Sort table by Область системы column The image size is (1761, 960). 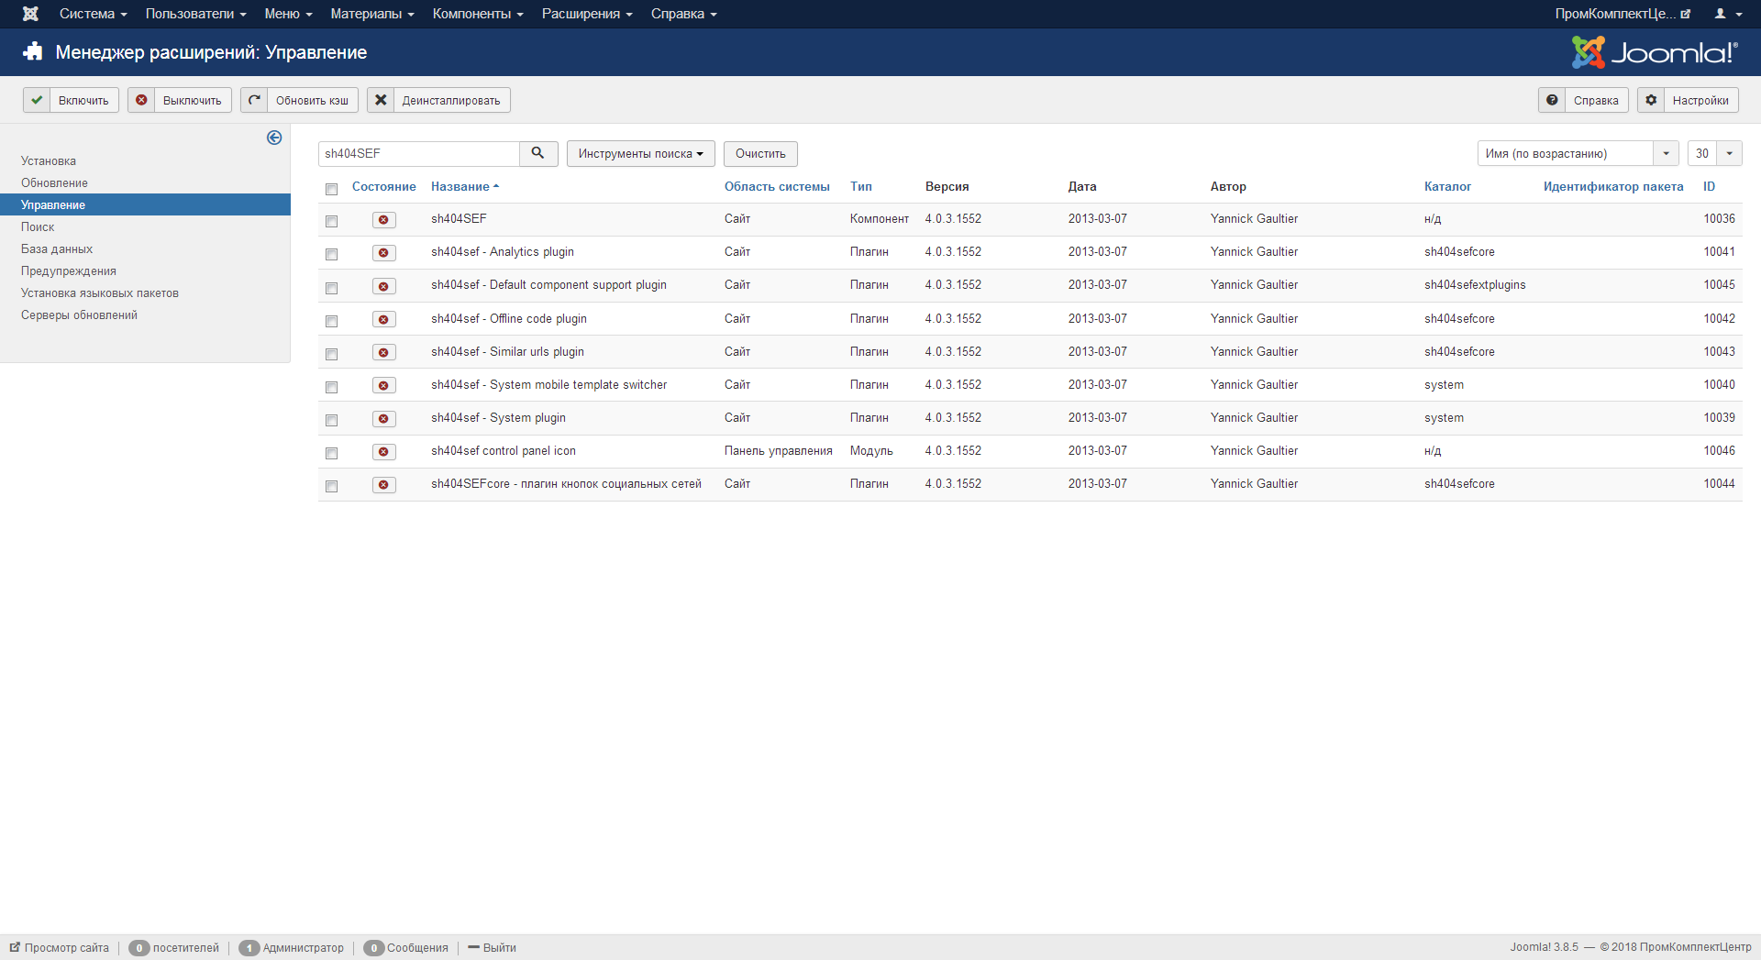tap(777, 186)
